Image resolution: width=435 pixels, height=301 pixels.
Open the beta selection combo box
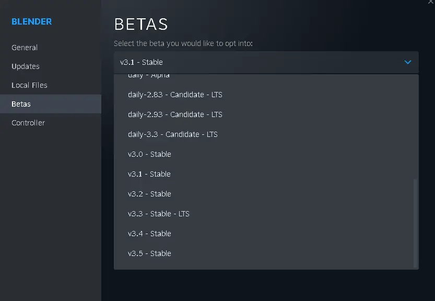266,62
